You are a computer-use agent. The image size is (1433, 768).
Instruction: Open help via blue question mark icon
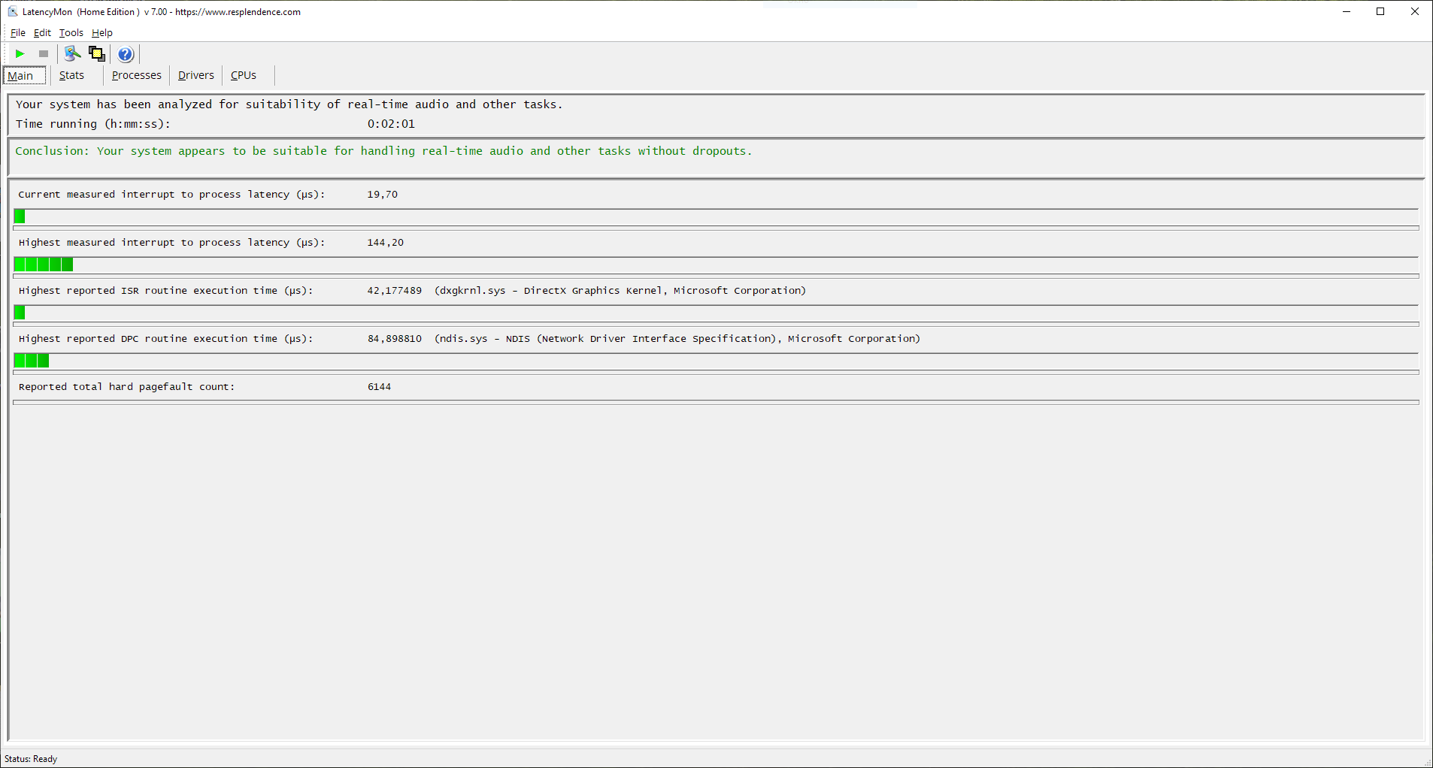126,54
